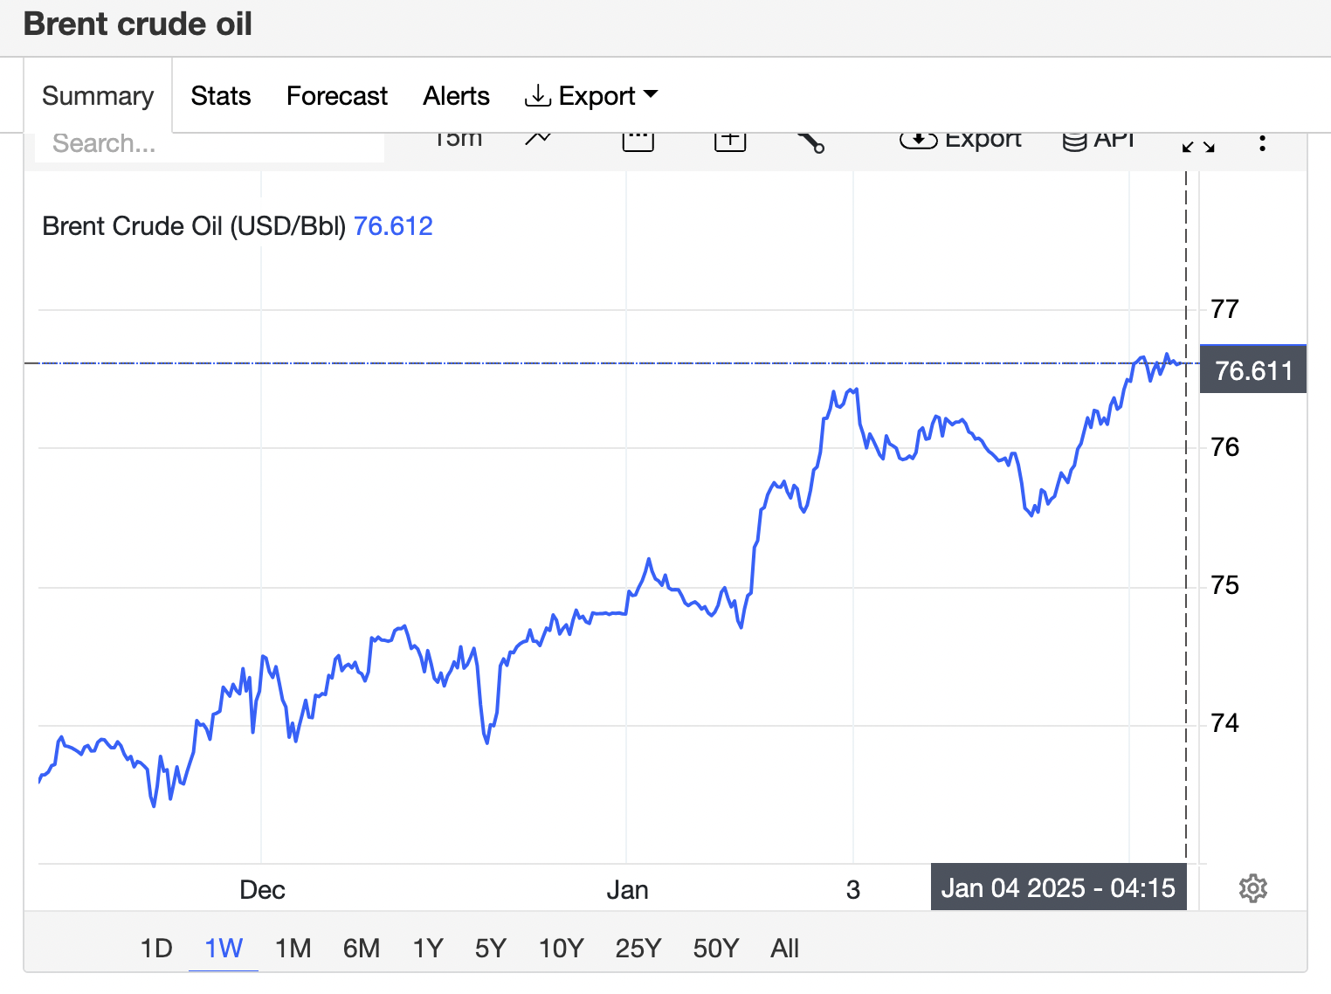1331x994 pixels.
Task: Select the 1D time range
Action: 156,948
